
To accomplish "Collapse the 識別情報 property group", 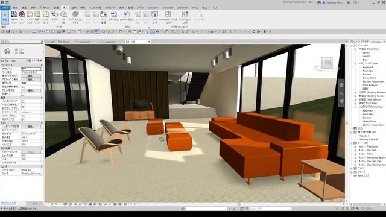I will pos(42,148).
